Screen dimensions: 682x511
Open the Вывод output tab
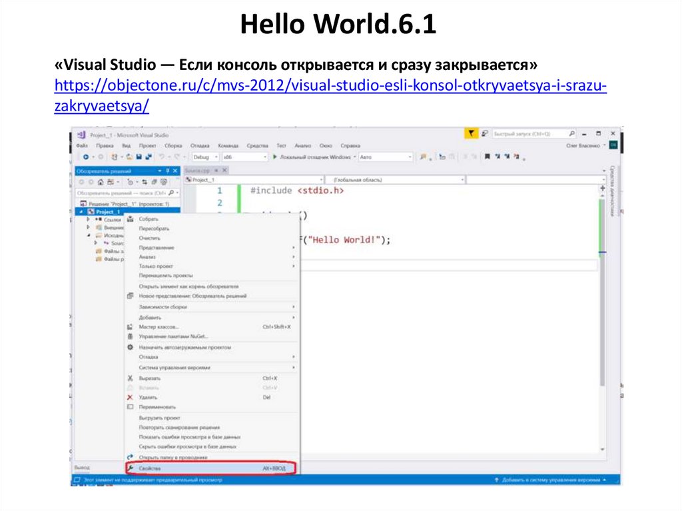82,468
